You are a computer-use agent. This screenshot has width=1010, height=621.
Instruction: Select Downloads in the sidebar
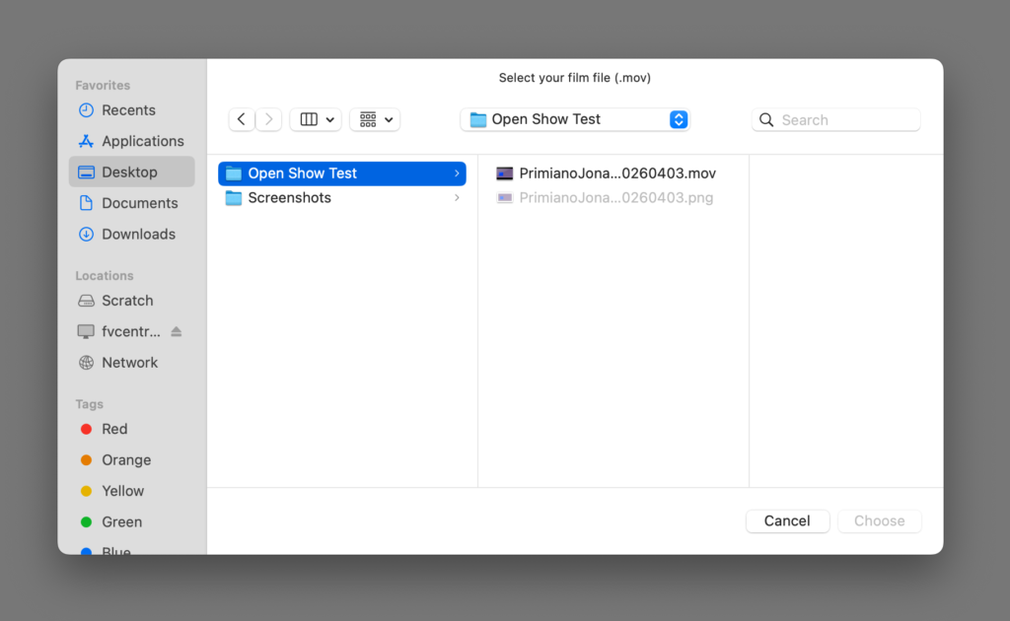pyautogui.click(x=138, y=234)
